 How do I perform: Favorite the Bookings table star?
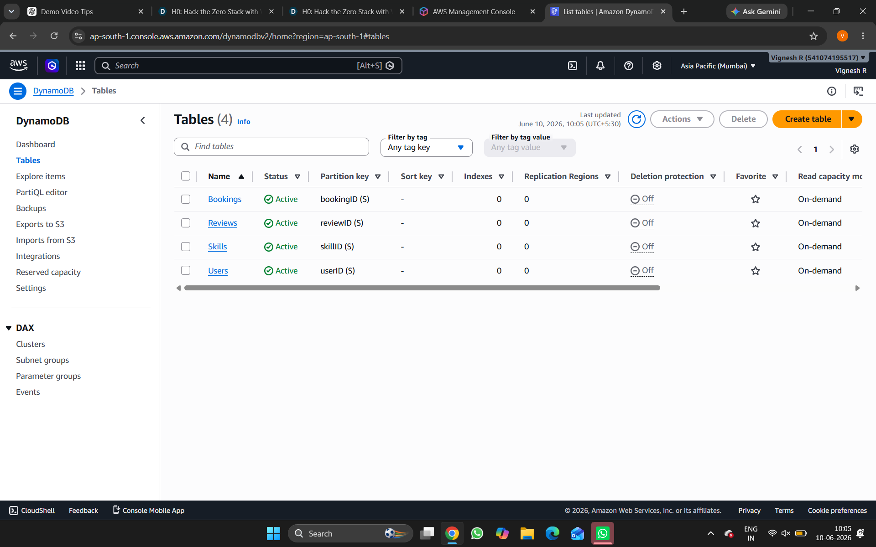(x=756, y=199)
